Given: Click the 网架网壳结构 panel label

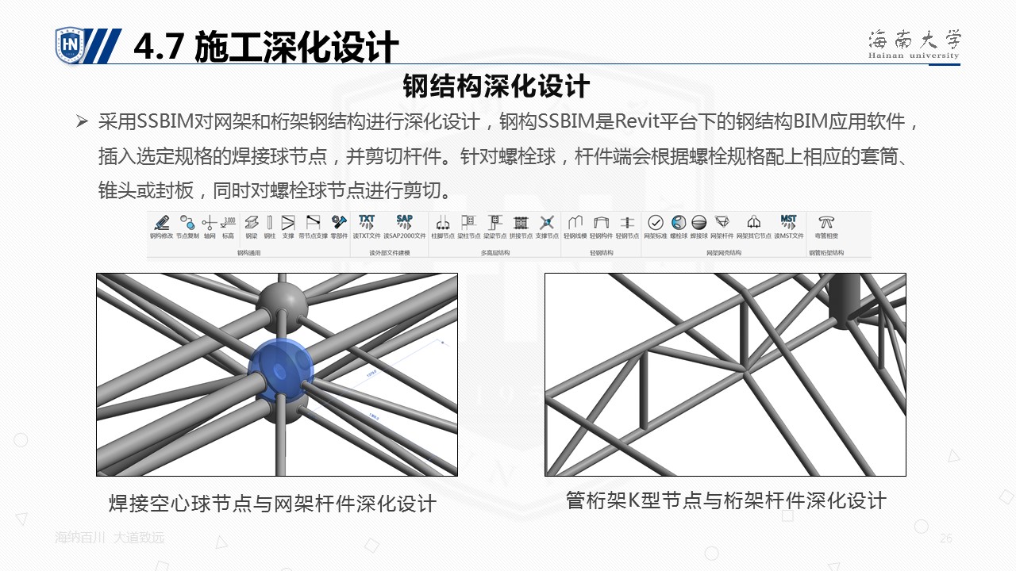Looking at the screenshot, I should [x=724, y=253].
